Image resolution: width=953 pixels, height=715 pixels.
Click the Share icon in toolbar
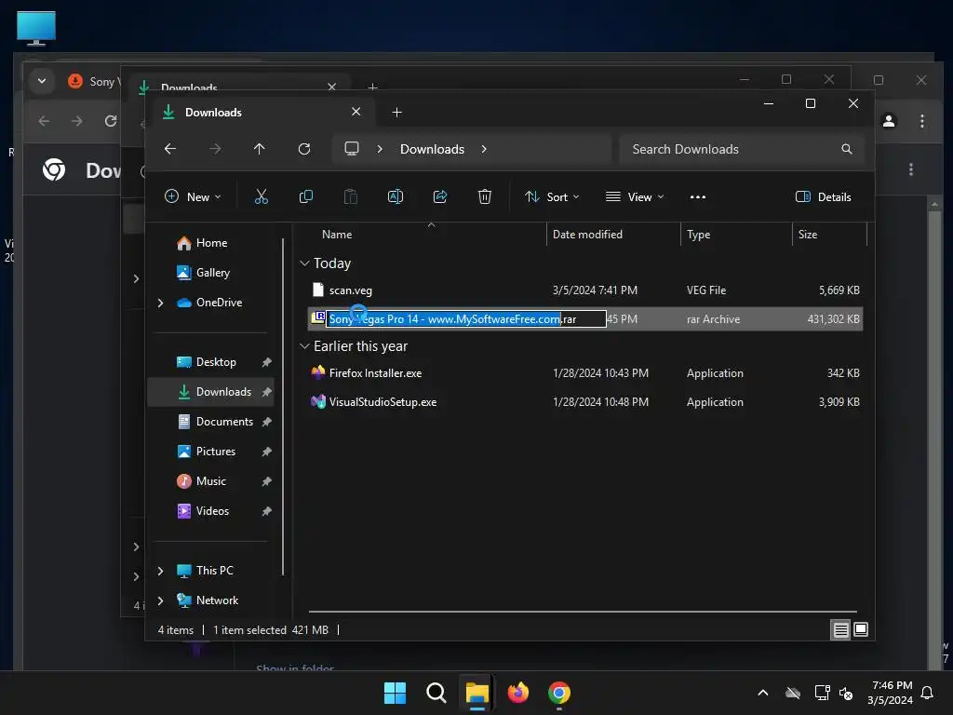click(440, 196)
